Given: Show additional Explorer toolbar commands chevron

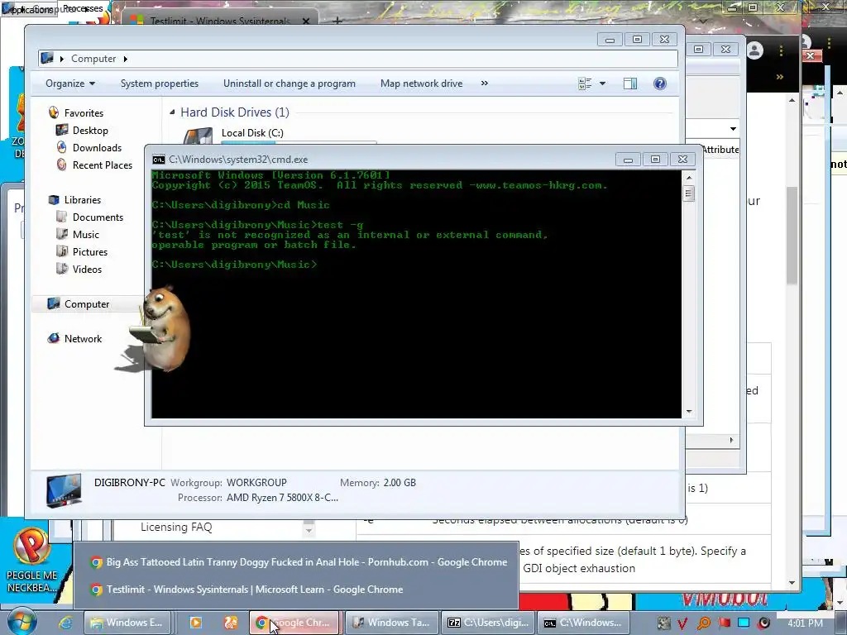Looking at the screenshot, I should coord(485,84).
